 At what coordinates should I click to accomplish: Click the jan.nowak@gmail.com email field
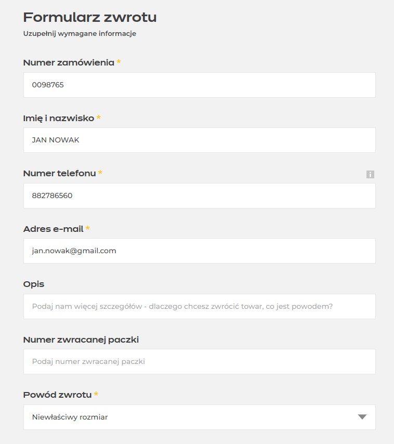(199, 251)
